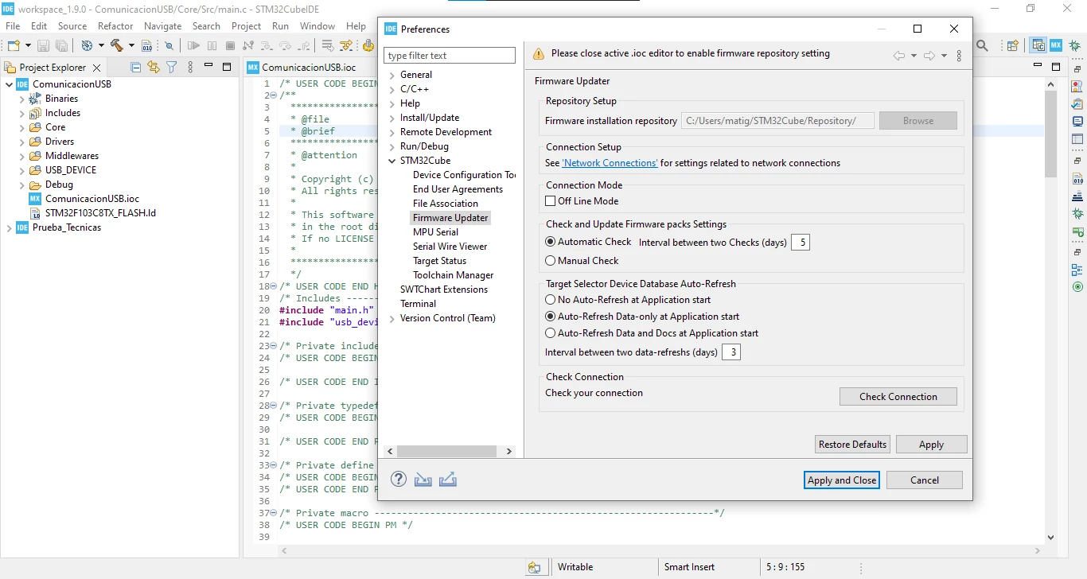Select Manual Check radio button
The height and width of the screenshot is (579, 1087).
pos(550,261)
